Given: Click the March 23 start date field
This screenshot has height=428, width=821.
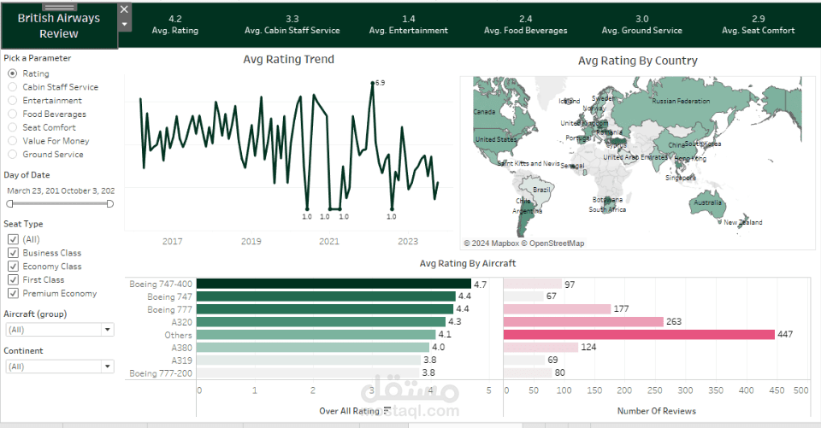Looking at the screenshot, I should click(x=32, y=191).
